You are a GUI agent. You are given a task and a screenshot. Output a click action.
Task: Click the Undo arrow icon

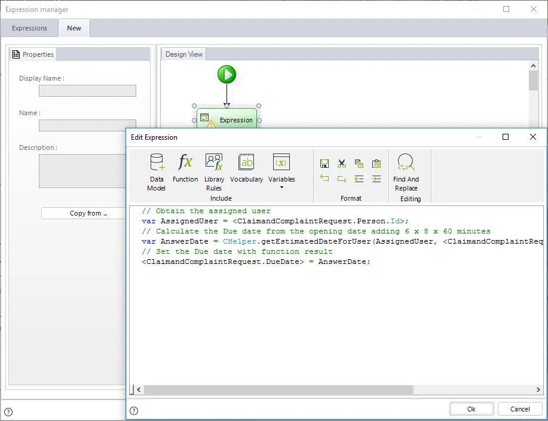pyautogui.click(x=324, y=179)
